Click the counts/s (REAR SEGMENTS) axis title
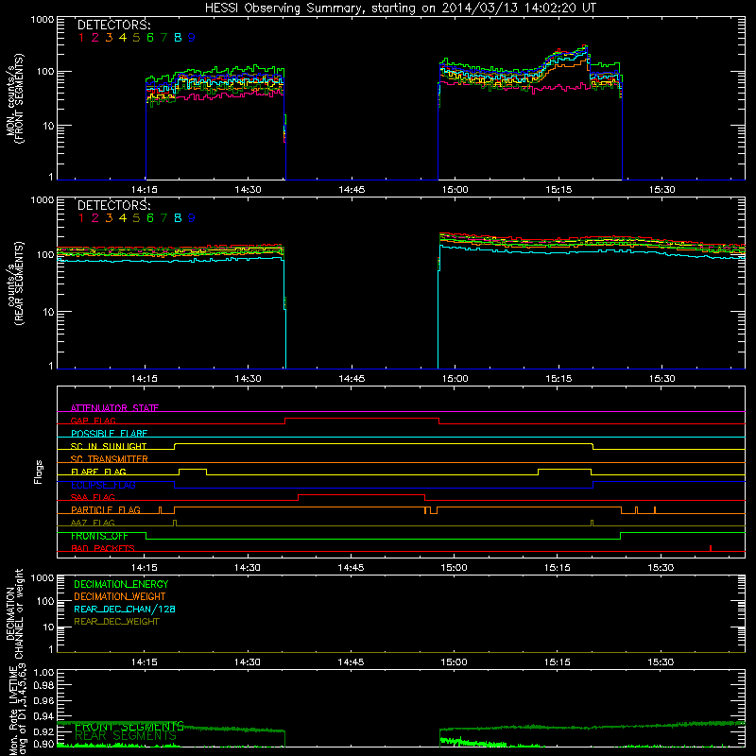 14,283
